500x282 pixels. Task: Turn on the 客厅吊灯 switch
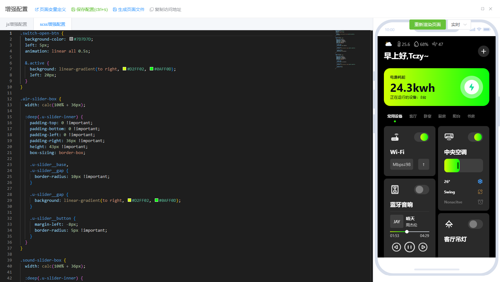coord(475,224)
